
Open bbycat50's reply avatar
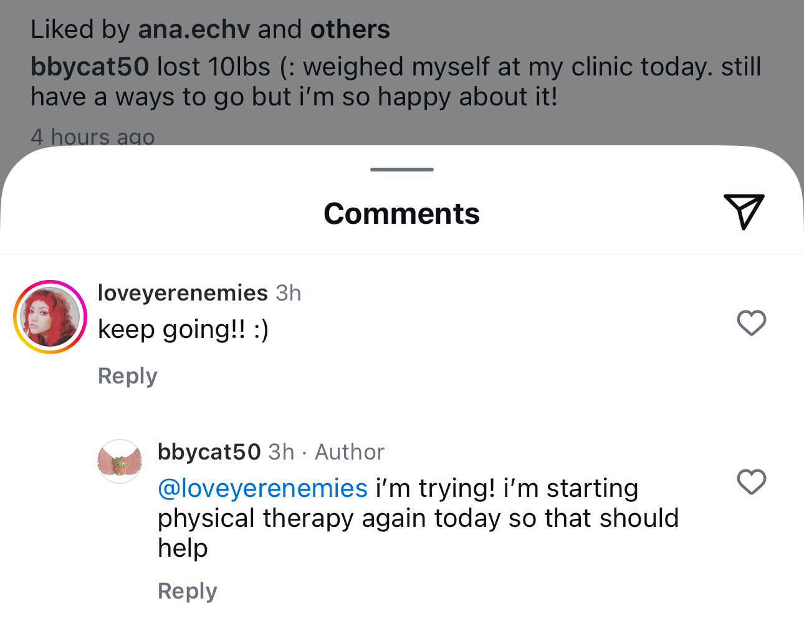120,461
